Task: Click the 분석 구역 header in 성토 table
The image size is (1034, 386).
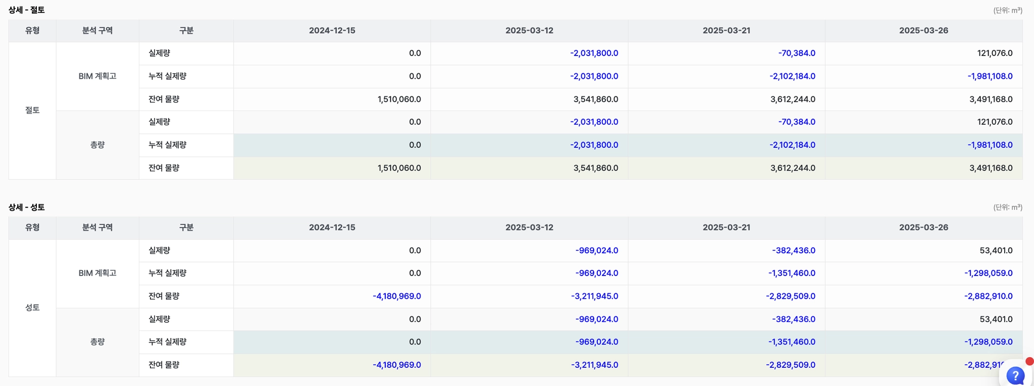Action: pos(97,228)
